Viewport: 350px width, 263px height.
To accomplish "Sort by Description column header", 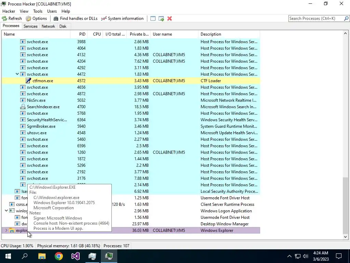I will pyautogui.click(x=229, y=34).
